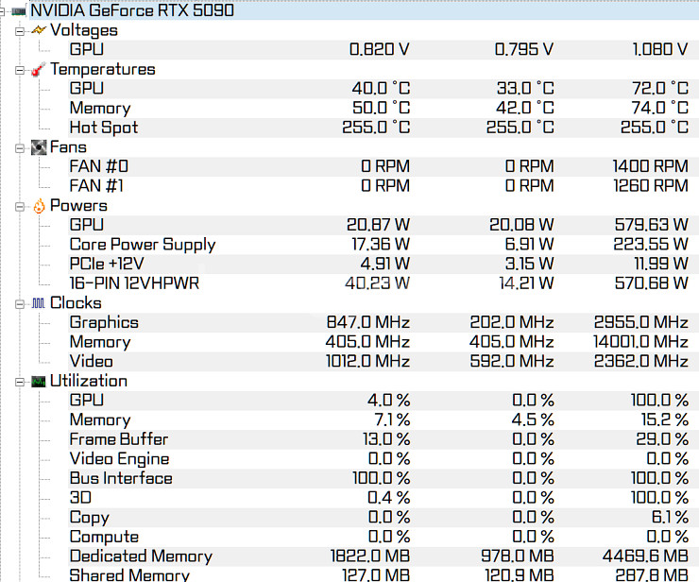
Task: Click the Clocks waveform icon
Action: (38, 303)
